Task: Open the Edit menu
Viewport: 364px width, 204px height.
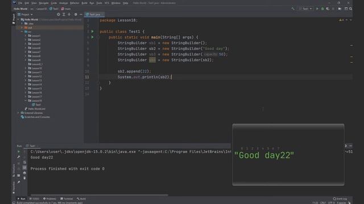Action: pos(27,3)
